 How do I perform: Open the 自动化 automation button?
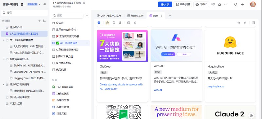(201, 5)
